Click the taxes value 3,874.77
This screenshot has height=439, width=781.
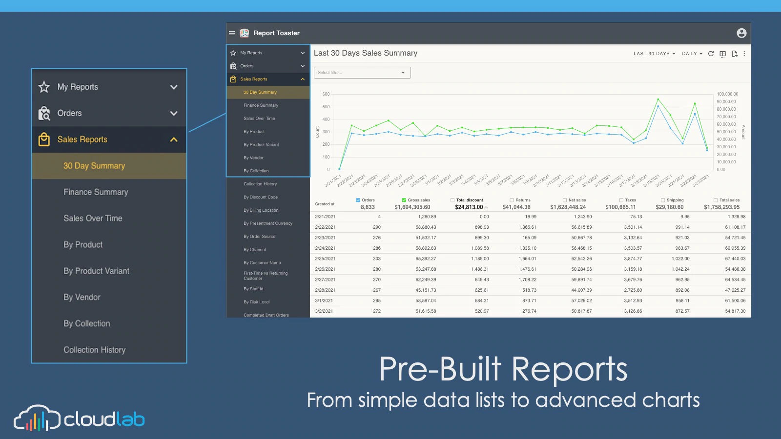click(x=633, y=259)
